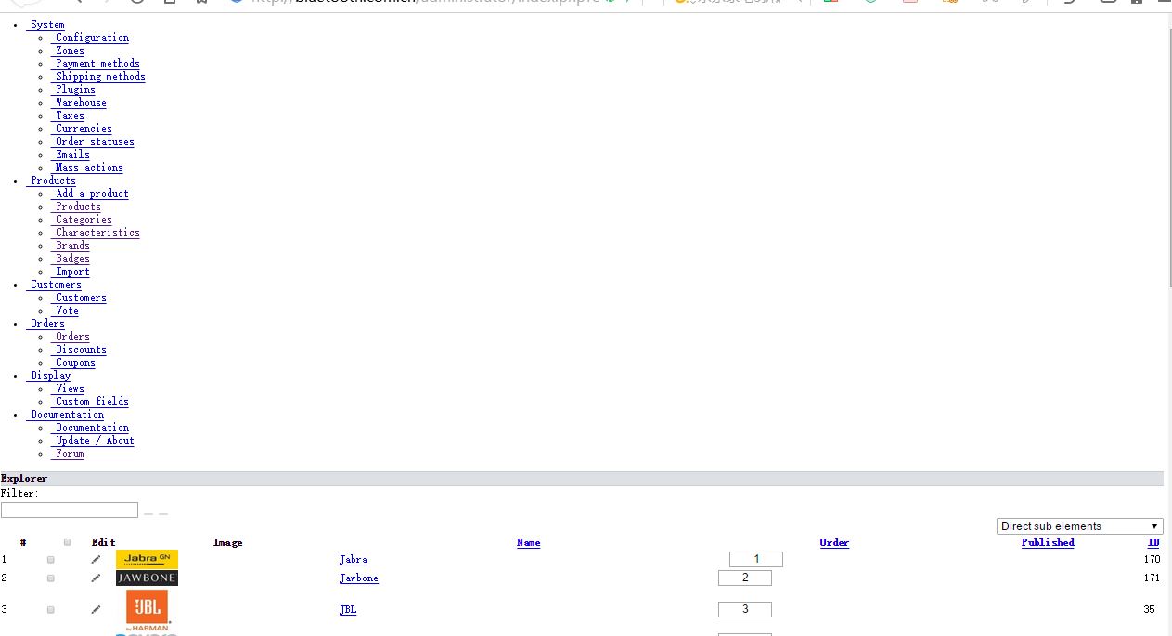Image resolution: width=1172 pixels, height=636 pixels.
Task: Sort brands by Name column
Action: pyautogui.click(x=528, y=542)
